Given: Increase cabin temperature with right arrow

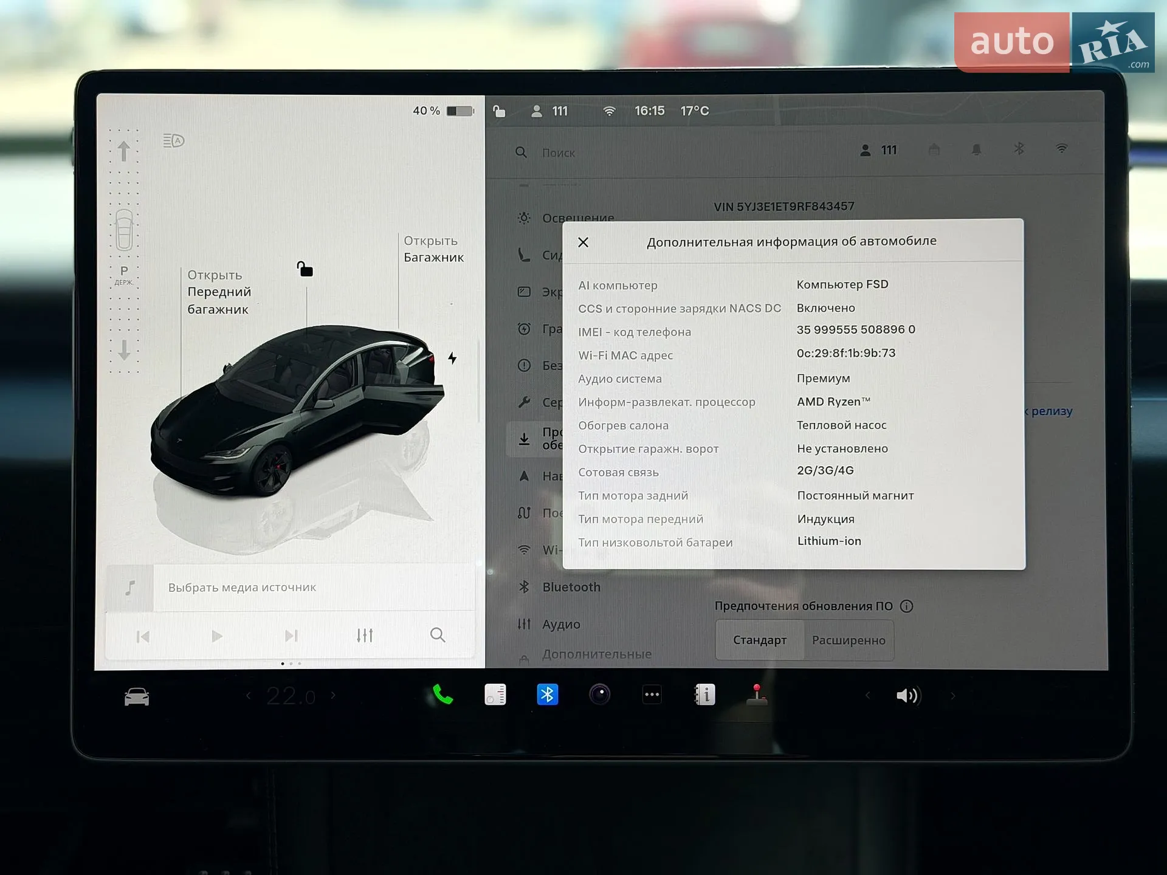Looking at the screenshot, I should point(333,695).
